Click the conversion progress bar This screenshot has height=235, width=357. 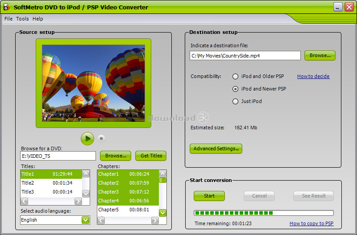[264, 213]
